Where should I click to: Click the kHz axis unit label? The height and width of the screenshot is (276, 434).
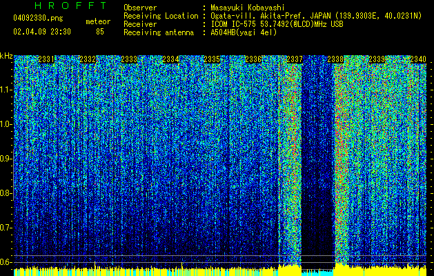[6, 56]
